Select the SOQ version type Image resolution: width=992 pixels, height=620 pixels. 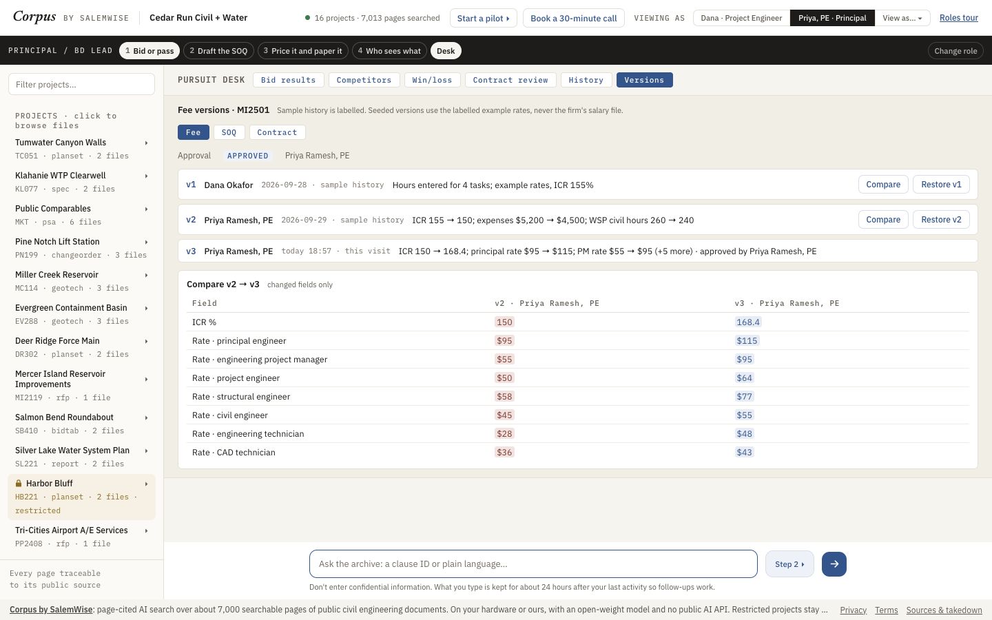pyautogui.click(x=229, y=132)
